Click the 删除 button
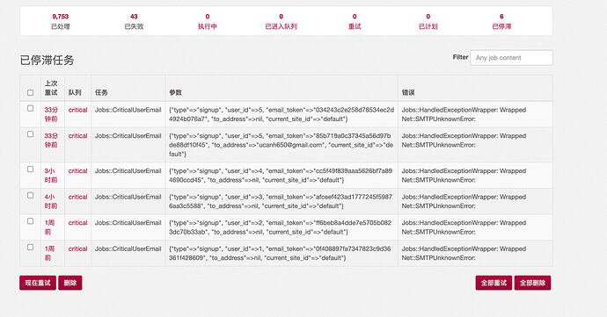The height and width of the screenshot is (317, 607). [70, 283]
